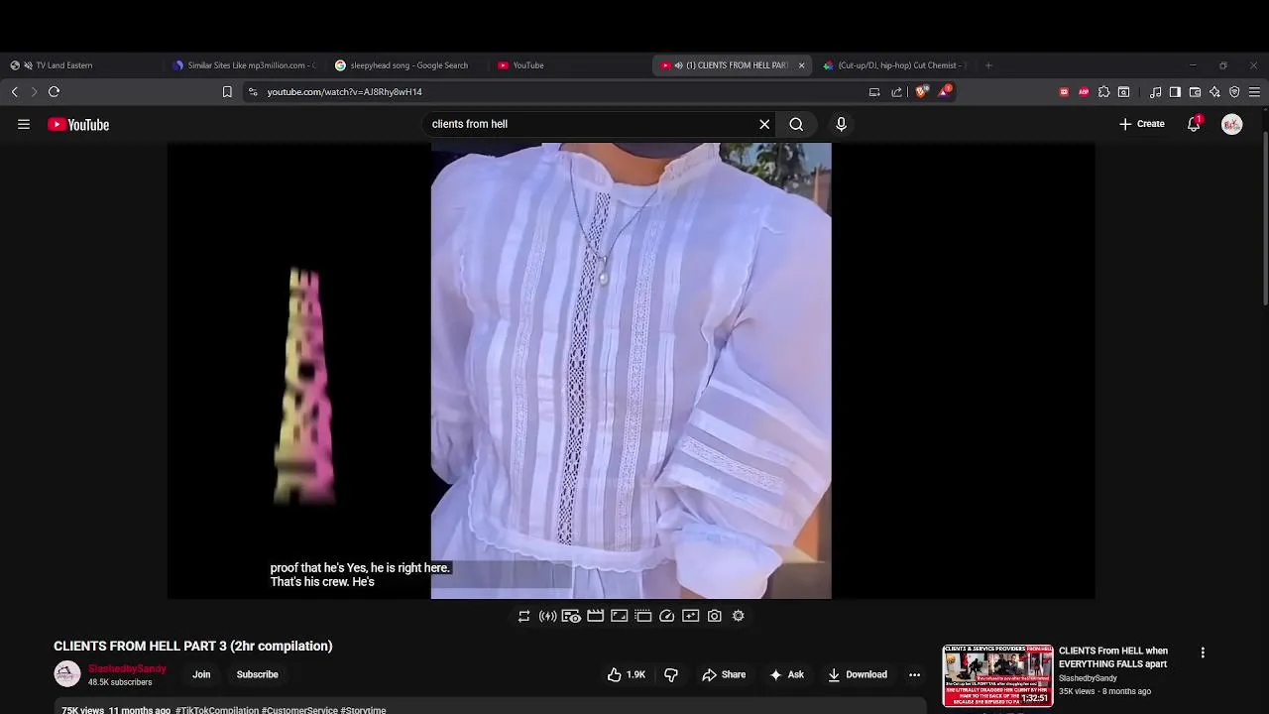Click the resize-corners frame icon below player
1269x714 pixels.
619,616
